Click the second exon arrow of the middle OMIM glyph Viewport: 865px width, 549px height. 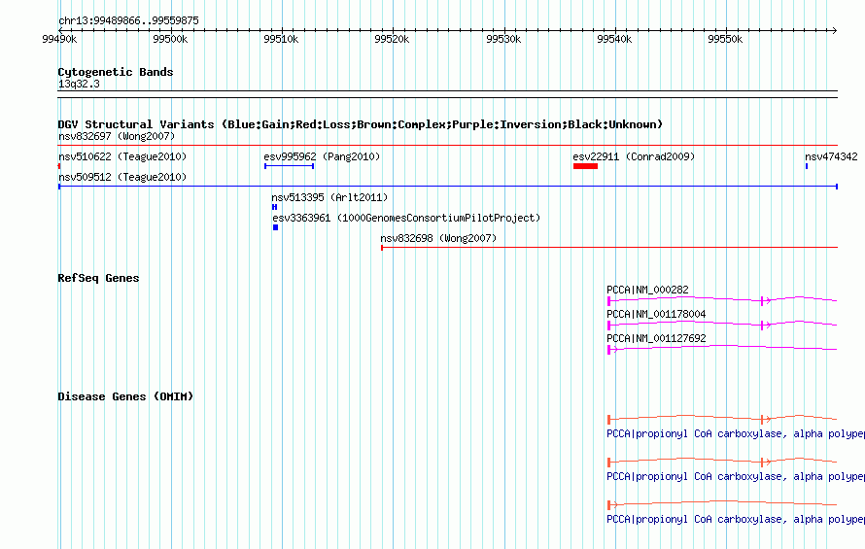coord(765,462)
